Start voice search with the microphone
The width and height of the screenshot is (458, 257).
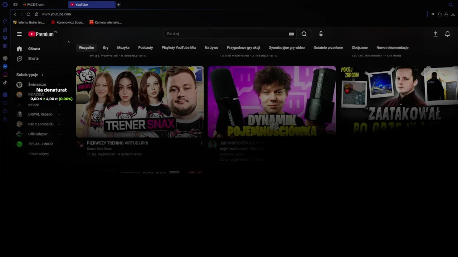click(321, 34)
